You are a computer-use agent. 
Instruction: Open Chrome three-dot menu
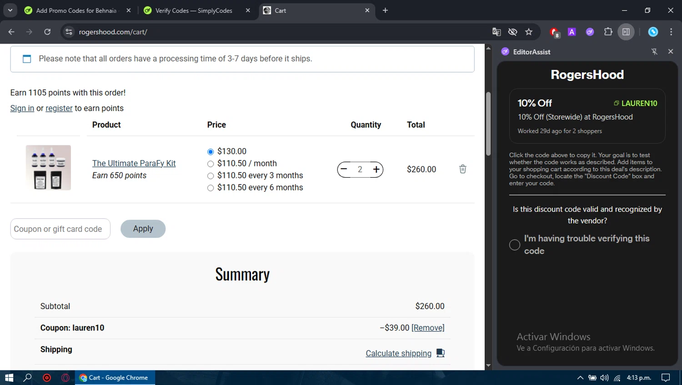671,32
